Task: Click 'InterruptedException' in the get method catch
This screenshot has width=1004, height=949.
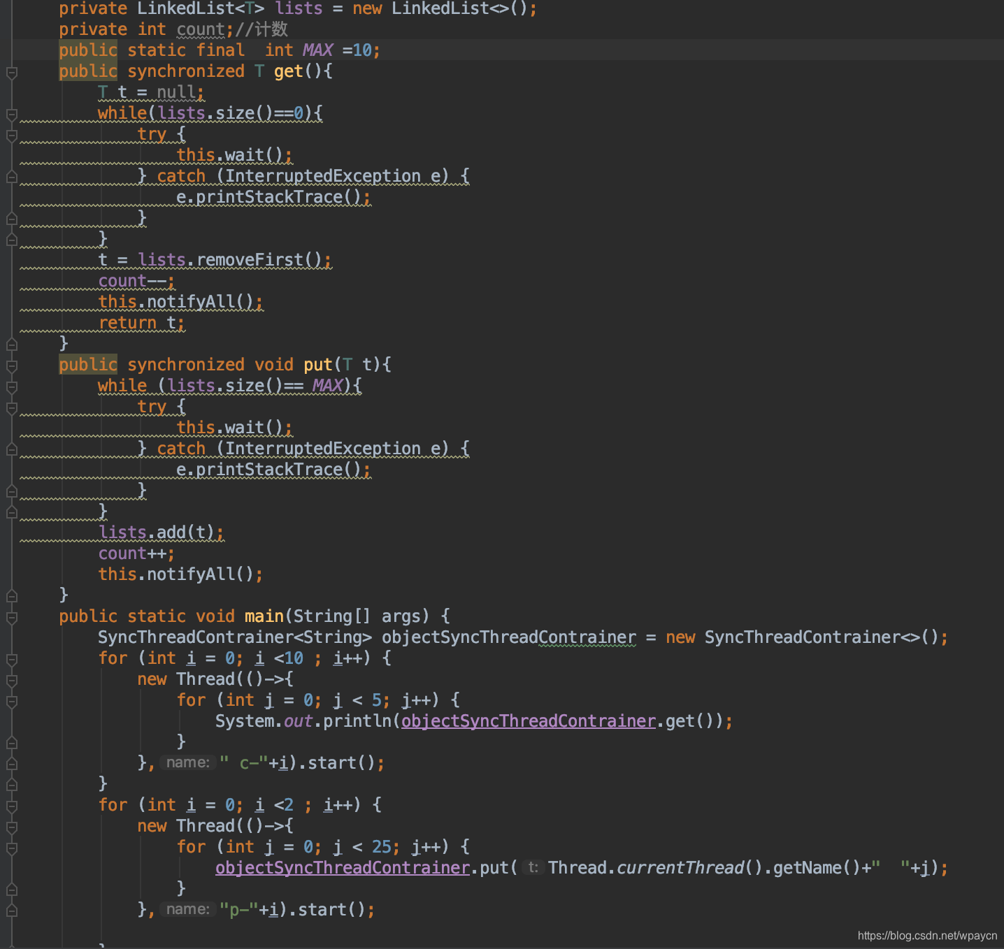Action: (x=322, y=176)
